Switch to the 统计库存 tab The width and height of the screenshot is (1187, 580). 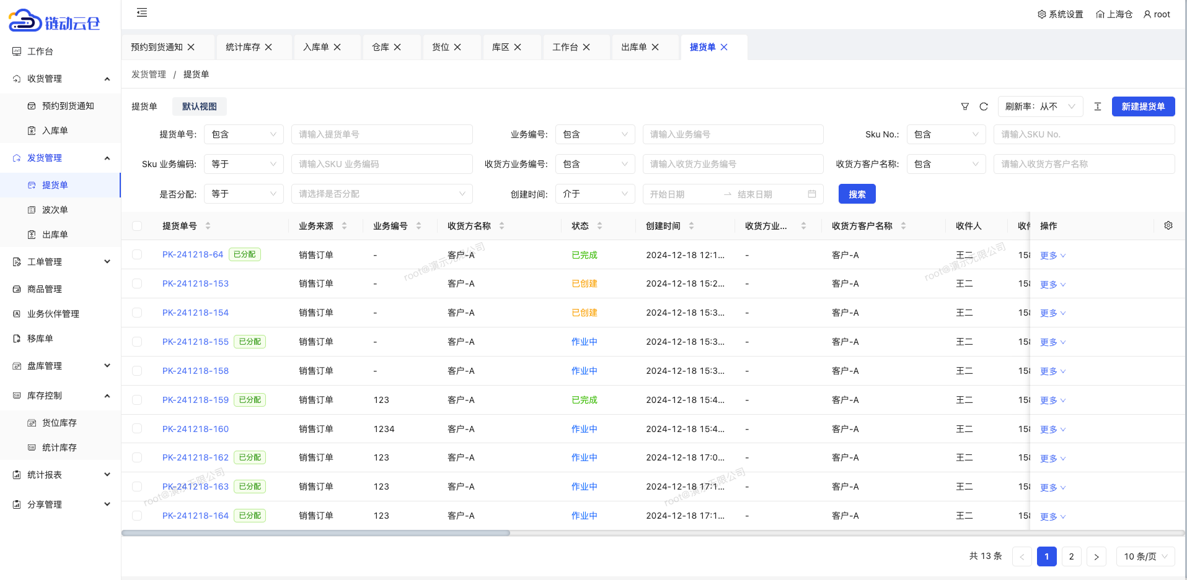242,47
